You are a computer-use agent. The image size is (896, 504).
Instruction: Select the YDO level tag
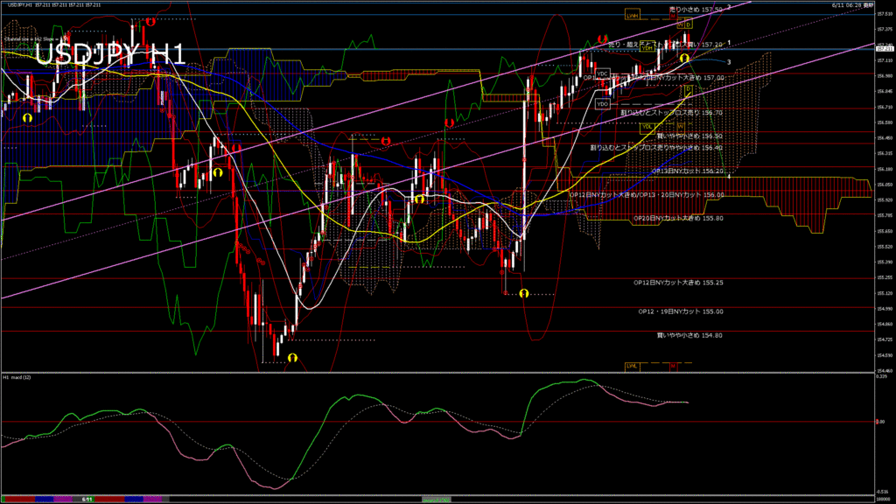[602, 104]
